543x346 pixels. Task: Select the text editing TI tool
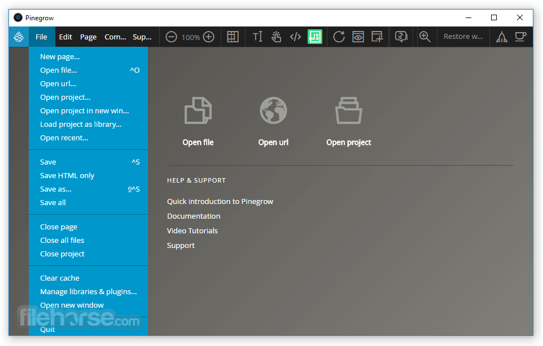click(257, 37)
